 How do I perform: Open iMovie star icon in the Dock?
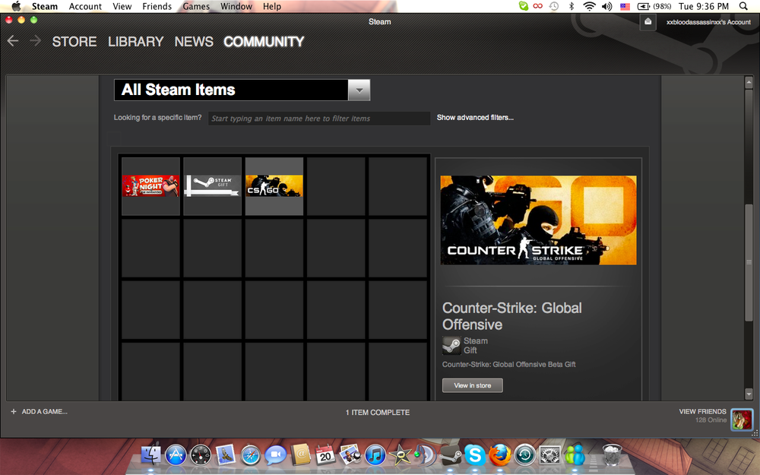click(400, 454)
